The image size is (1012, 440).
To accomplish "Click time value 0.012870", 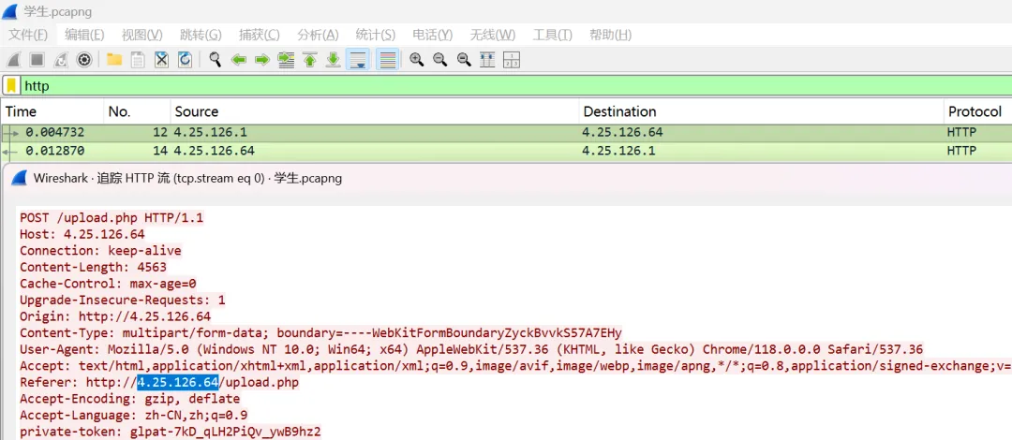I will pyautogui.click(x=55, y=151).
